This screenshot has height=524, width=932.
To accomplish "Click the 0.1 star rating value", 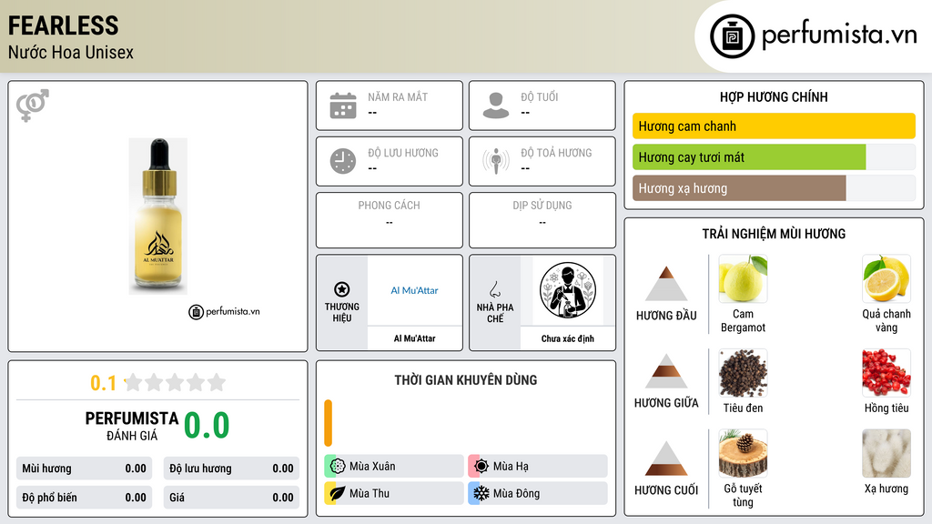I will tap(104, 383).
